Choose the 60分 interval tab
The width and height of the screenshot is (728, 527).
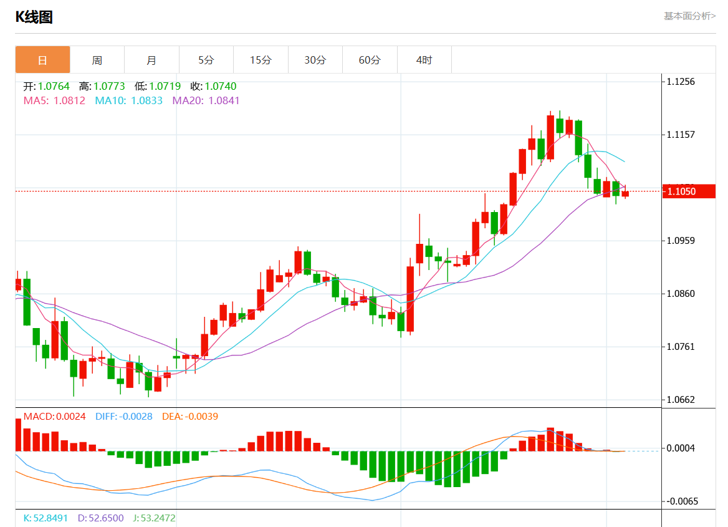[x=370, y=60]
